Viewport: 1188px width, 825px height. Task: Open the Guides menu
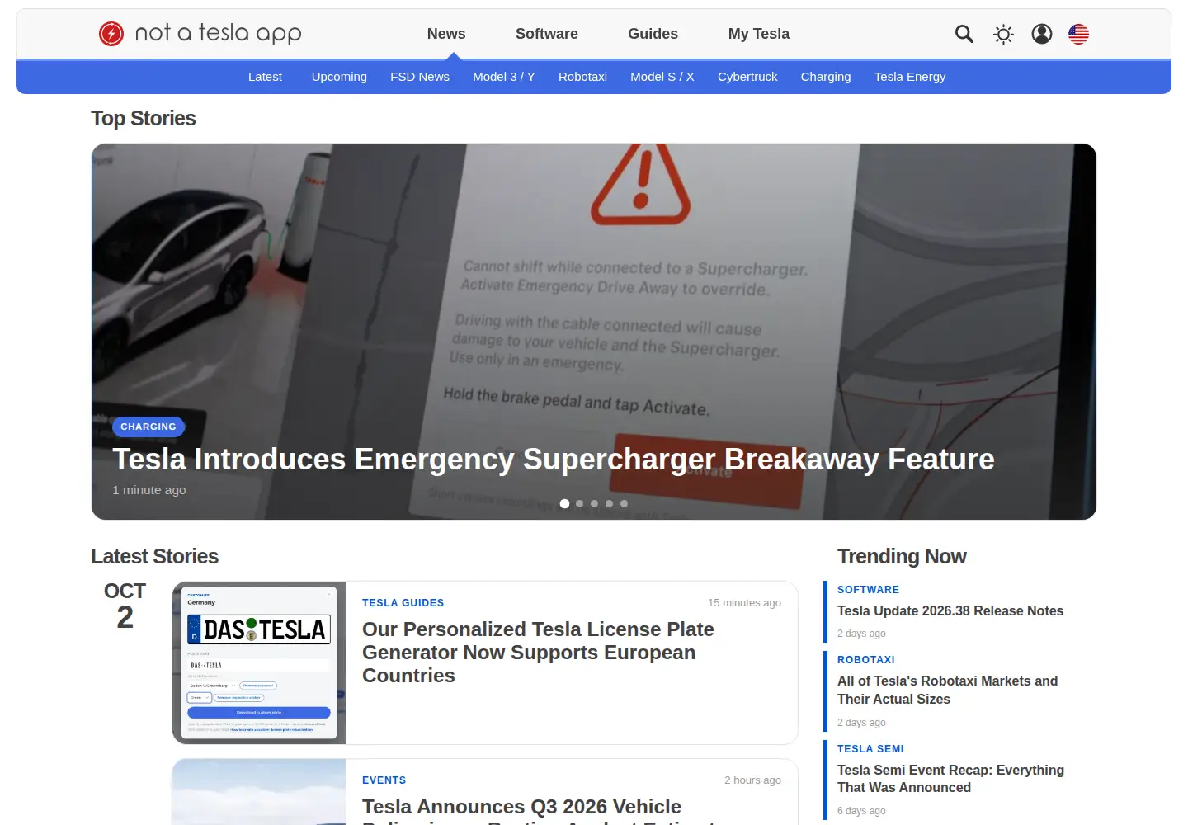coord(653,34)
